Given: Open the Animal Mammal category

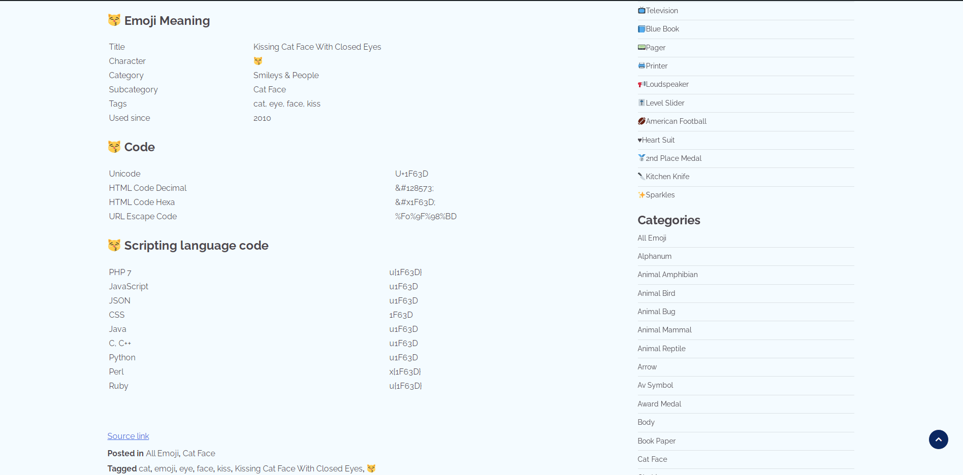Looking at the screenshot, I should point(665,330).
